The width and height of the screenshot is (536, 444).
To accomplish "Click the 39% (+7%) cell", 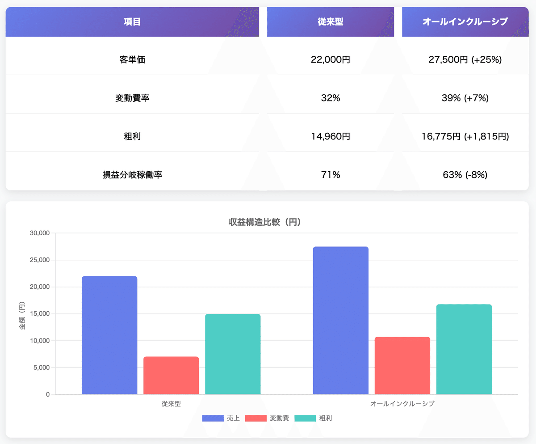I will point(465,98).
